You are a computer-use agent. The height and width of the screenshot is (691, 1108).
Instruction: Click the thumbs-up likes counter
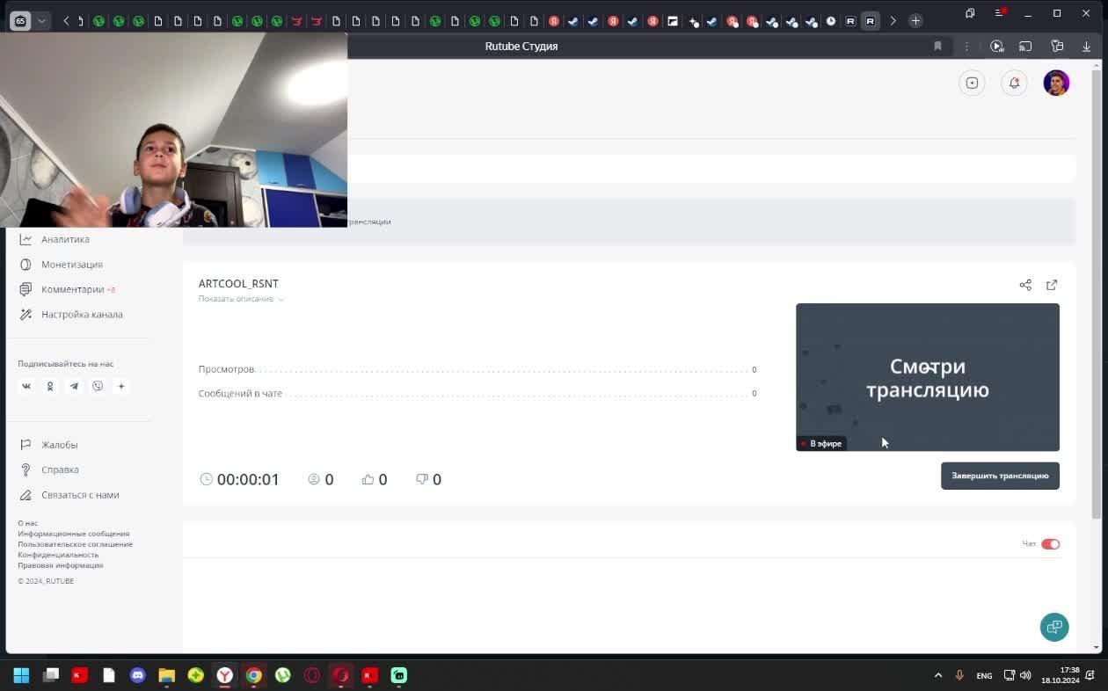point(375,479)
